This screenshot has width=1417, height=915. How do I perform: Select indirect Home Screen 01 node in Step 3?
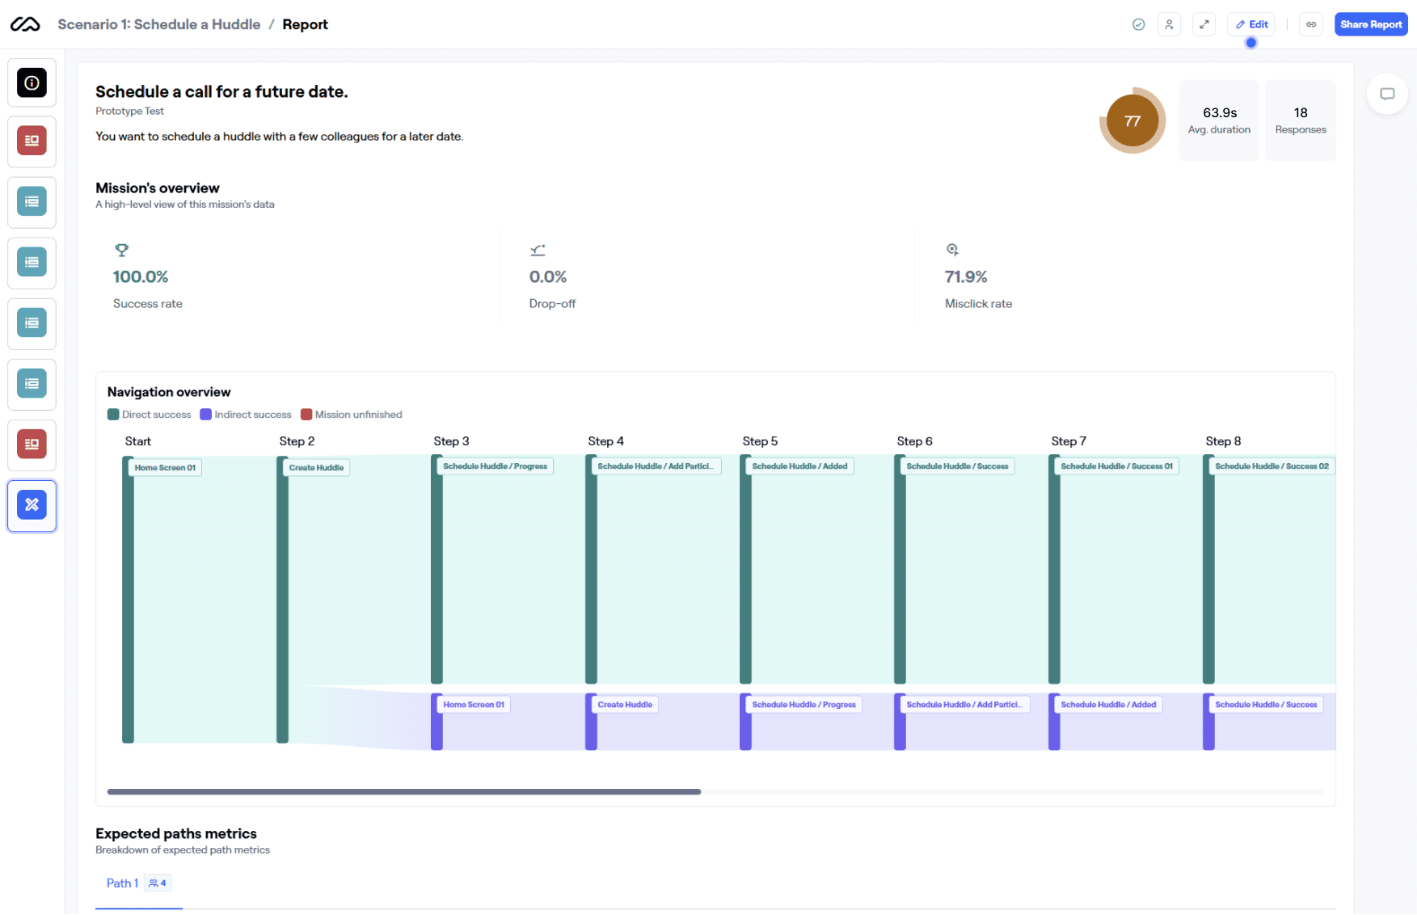474,705
